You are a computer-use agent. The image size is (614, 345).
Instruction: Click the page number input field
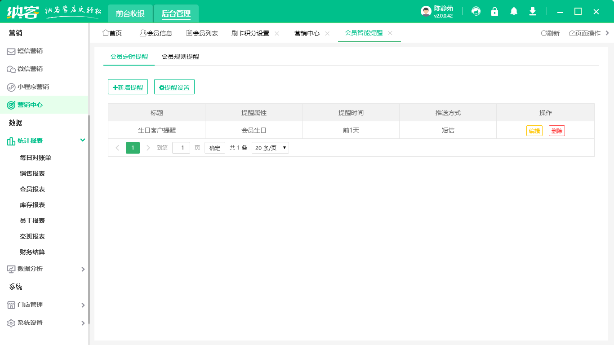tap(181, 148)
